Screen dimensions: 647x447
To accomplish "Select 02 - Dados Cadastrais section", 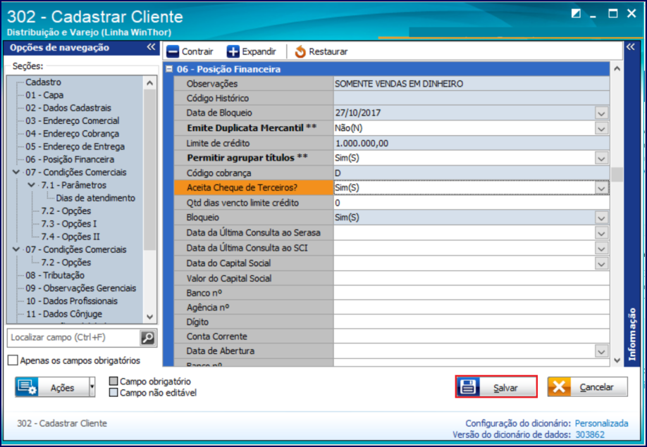I will [68, 108].
